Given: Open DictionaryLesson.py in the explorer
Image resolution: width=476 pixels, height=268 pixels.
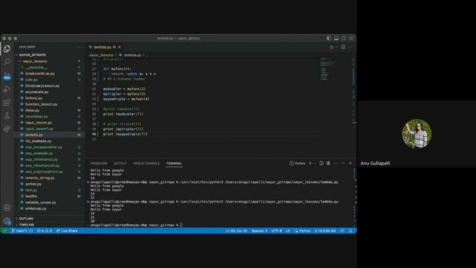Looking at the screenshot, I should point(42,86).
